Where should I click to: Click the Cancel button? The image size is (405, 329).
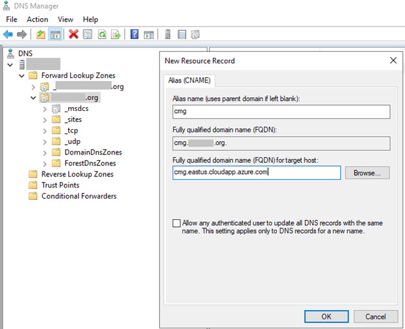pyautogui.click(x=376, y=317)
